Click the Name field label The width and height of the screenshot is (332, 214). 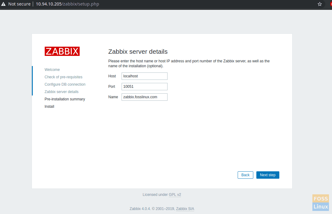pyautogui.click(x=113, y=97)
